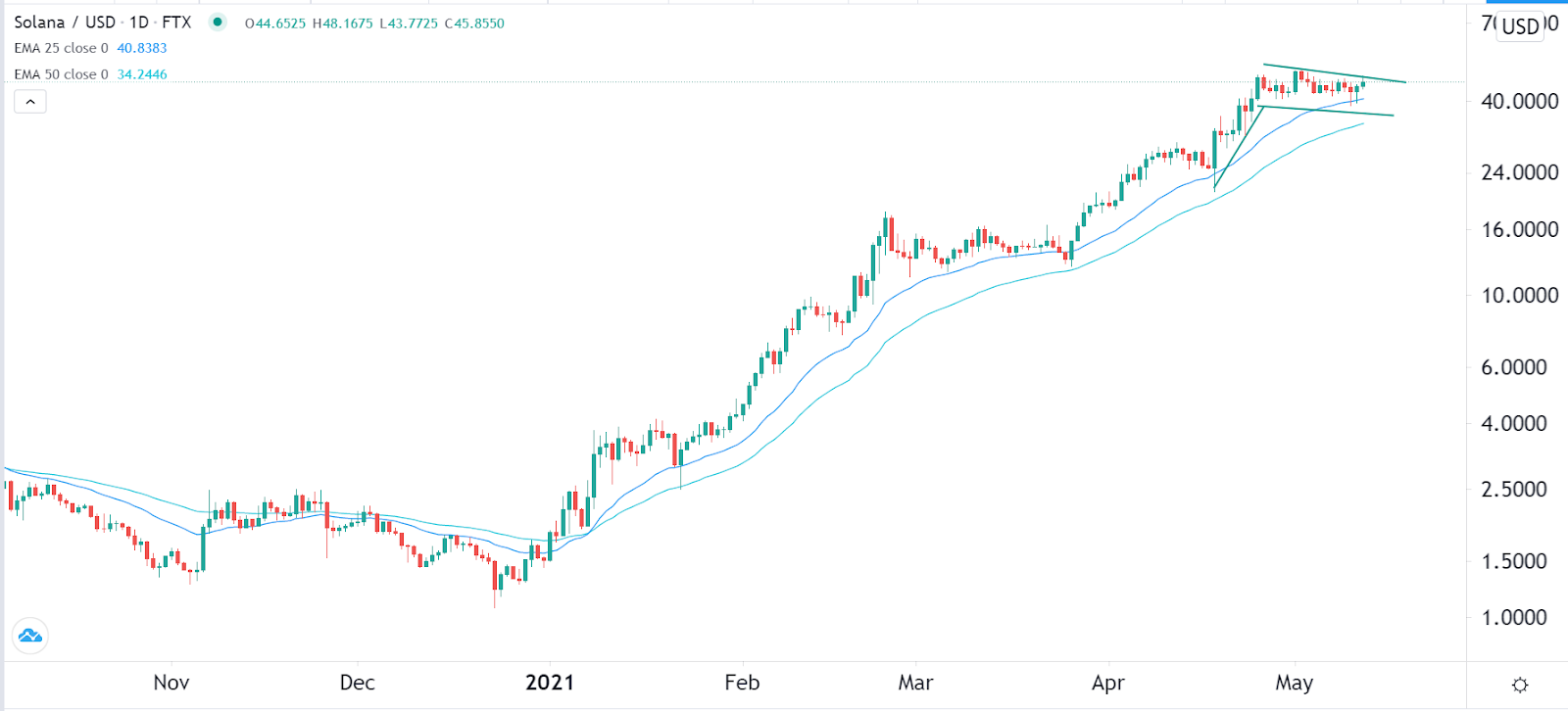This screenshot has height=711, width=1568.
Task: Click the May label on time axis
Action: coord(1295,683)
